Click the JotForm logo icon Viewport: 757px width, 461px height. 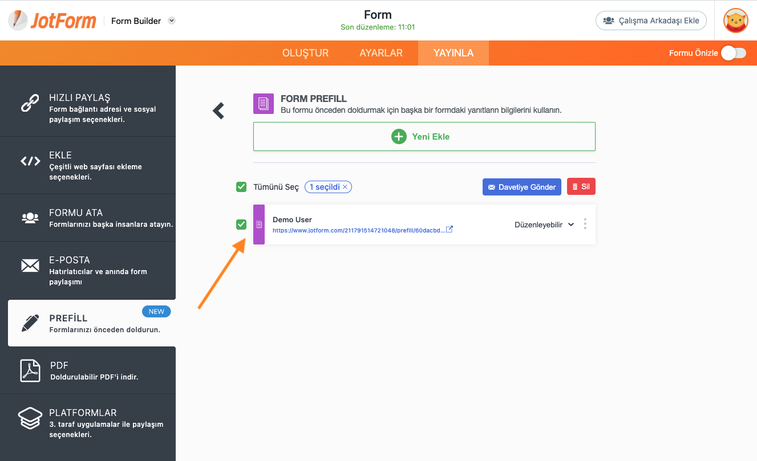(19, 21)
